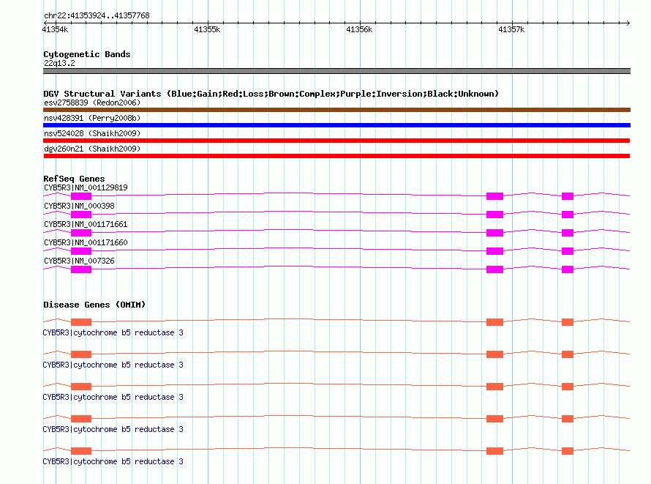Select the Cytogenetic Bands track title
The image size is (651, 484).
pos(87,54)
